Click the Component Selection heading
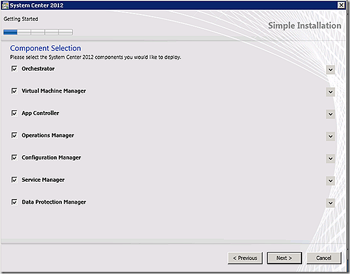This screenshot has height=274, width=350. coord(46,48)
